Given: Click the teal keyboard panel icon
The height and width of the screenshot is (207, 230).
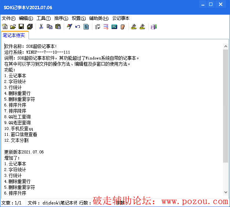Looking at the screenshot, I should coord(114,27).
